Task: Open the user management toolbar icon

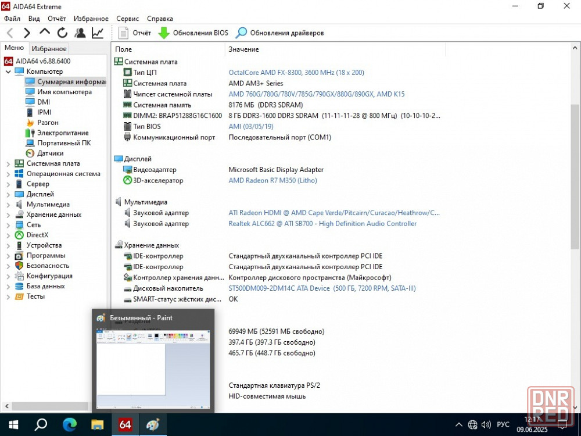Action: click(80, 33)
